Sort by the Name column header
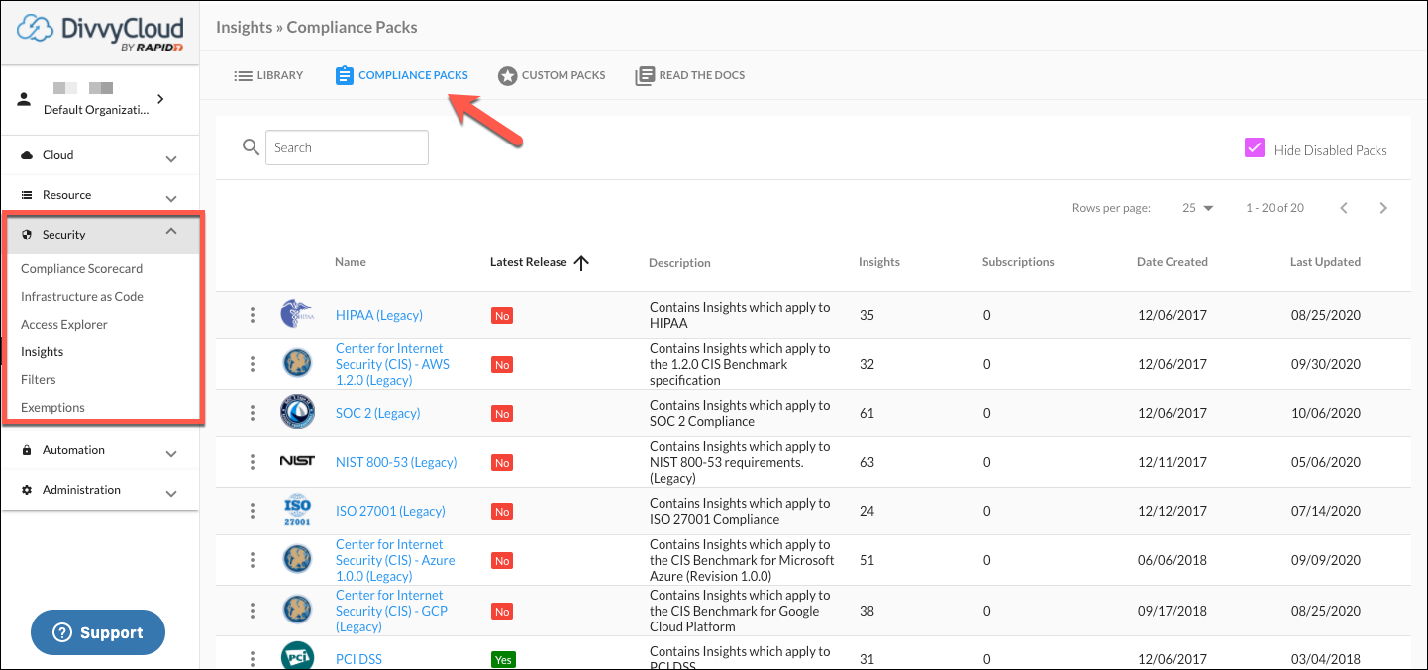This screenshot has height=670, width=1428. 351,262
